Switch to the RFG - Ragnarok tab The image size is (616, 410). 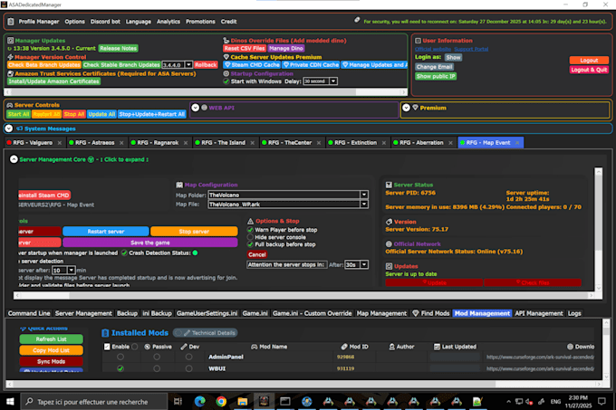click(x=158, y=143)
